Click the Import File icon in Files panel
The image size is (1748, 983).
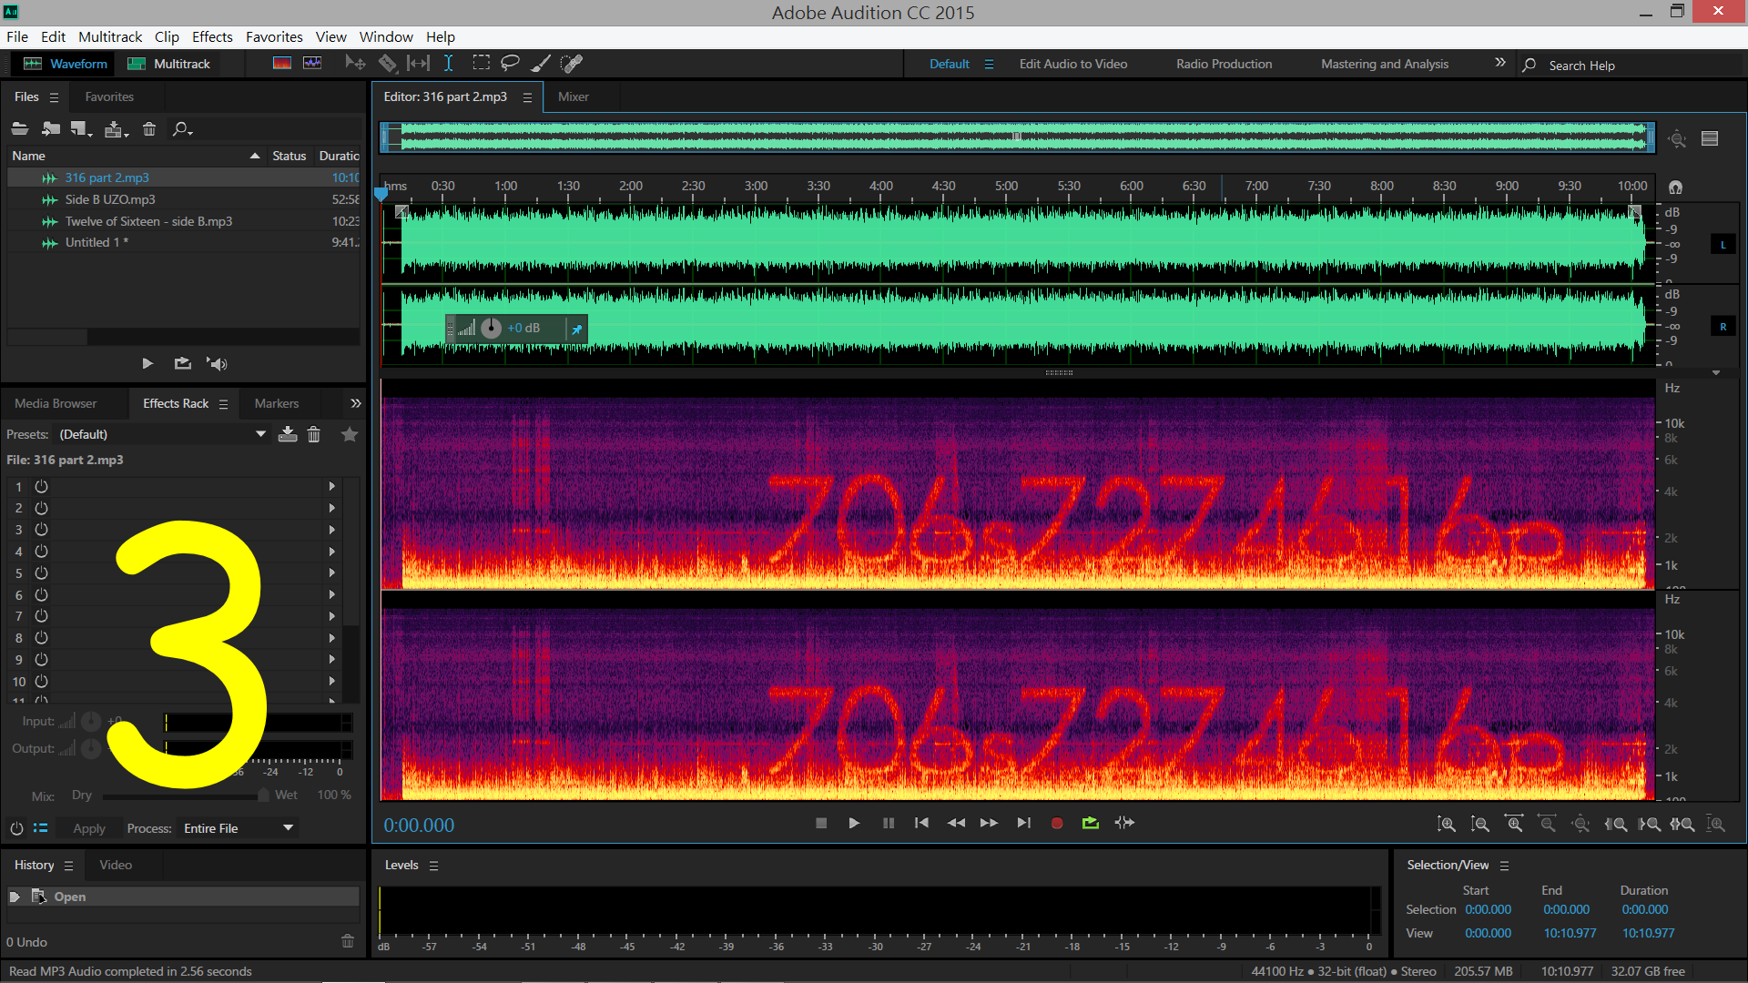click(x=51, y=129)
